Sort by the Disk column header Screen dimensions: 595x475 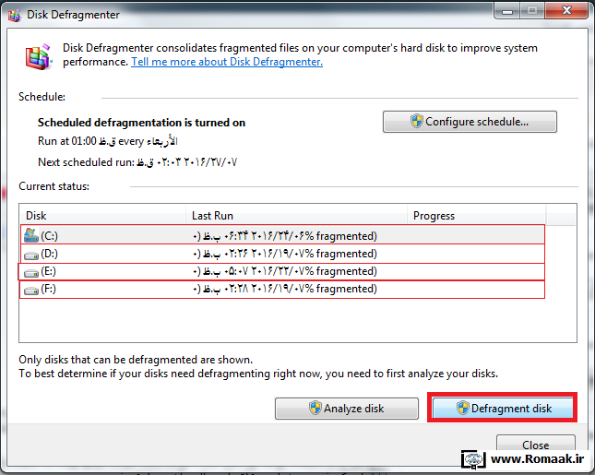click(x=102, y=216)
